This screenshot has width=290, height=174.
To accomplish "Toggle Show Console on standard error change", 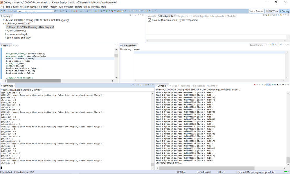I will coord(270,85).
